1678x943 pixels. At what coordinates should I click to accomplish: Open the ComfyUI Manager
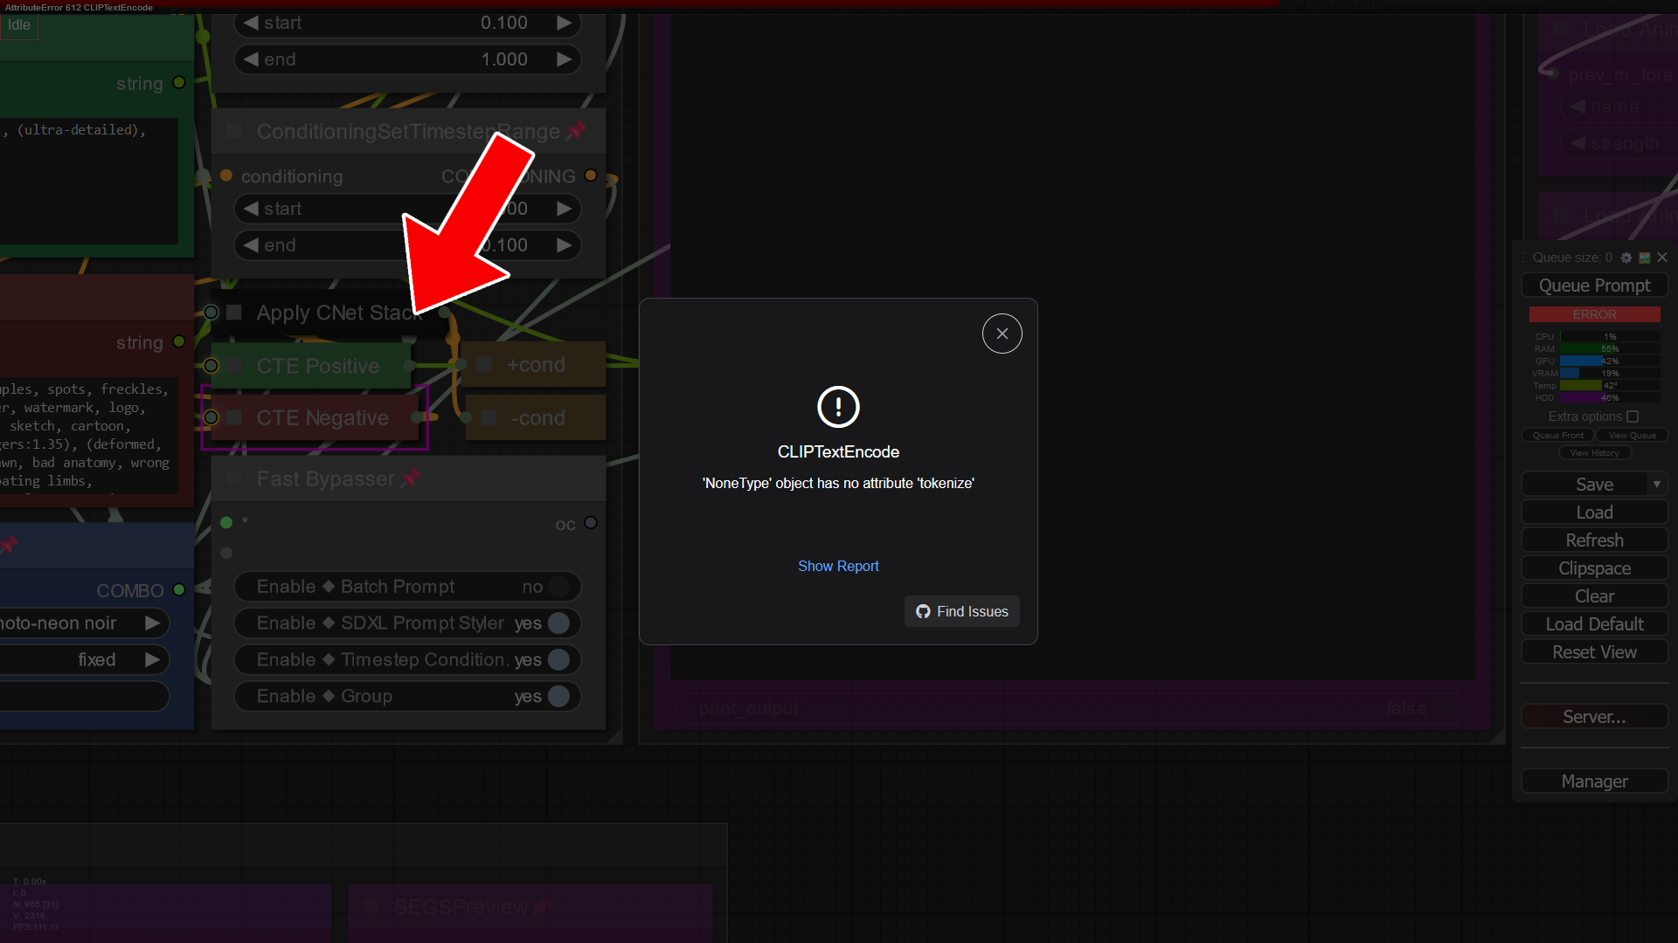click(x=1594, y=781)
